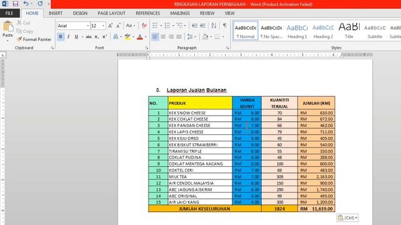Undo the last action
Viewport: 401px width, 225px height.
point(26,4)
